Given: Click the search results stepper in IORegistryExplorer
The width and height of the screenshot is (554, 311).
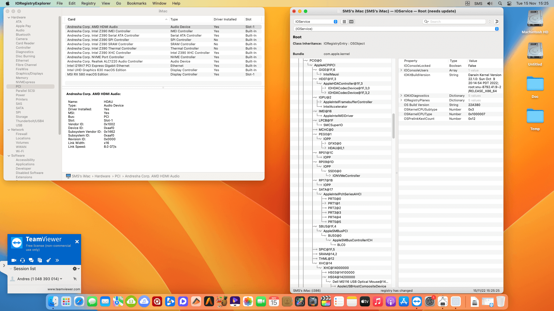Looking at the screenshot, I should tap(490, 22).
